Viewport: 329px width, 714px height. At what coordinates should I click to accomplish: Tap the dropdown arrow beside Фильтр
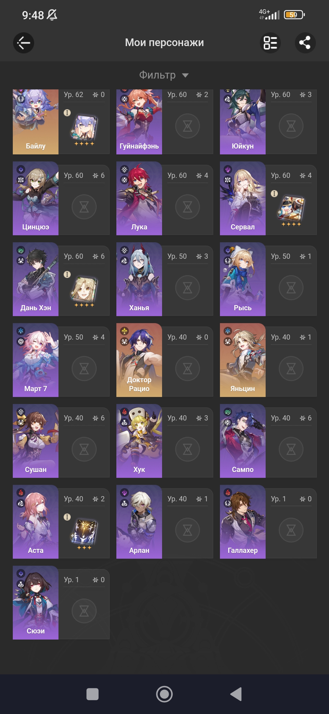click(x=185, y=75)
